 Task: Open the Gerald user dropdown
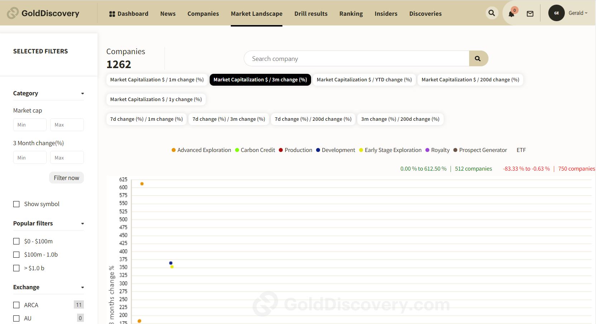coord(578,13)
